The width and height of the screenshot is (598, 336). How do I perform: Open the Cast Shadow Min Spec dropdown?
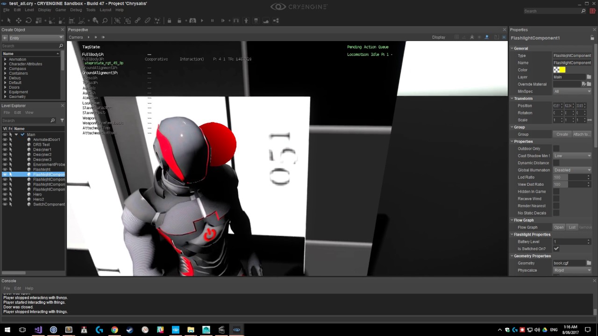point(572,156)
